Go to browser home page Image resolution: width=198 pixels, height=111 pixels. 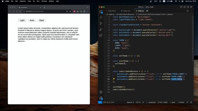tap(20, 11)
